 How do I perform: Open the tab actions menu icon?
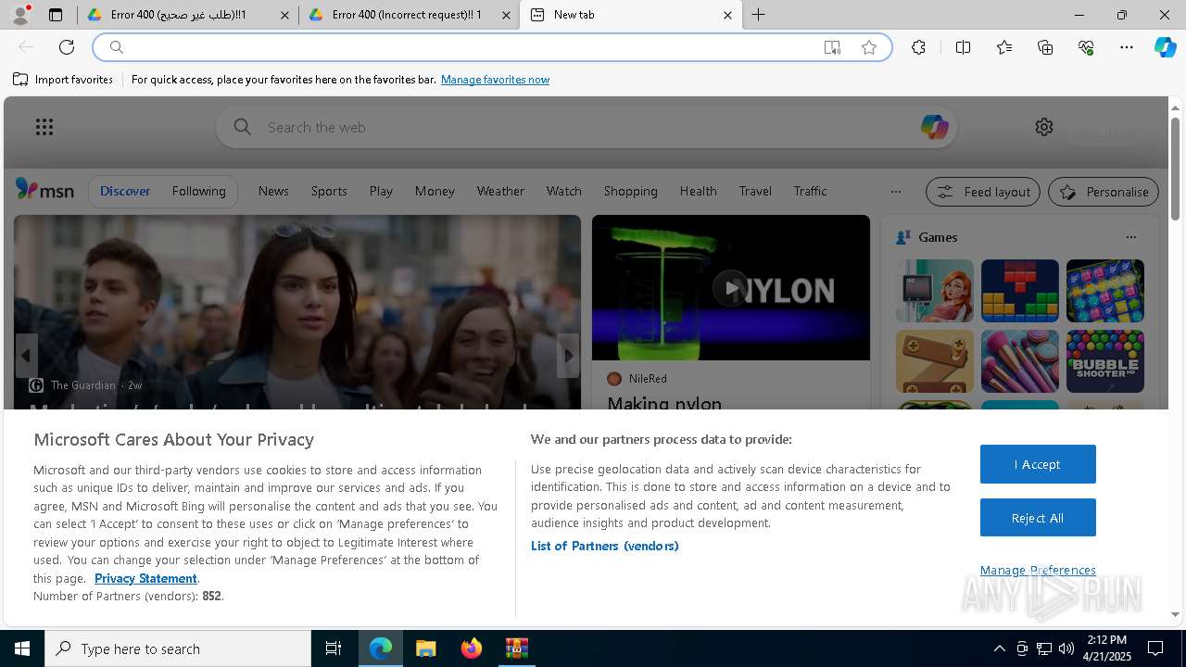56,15
